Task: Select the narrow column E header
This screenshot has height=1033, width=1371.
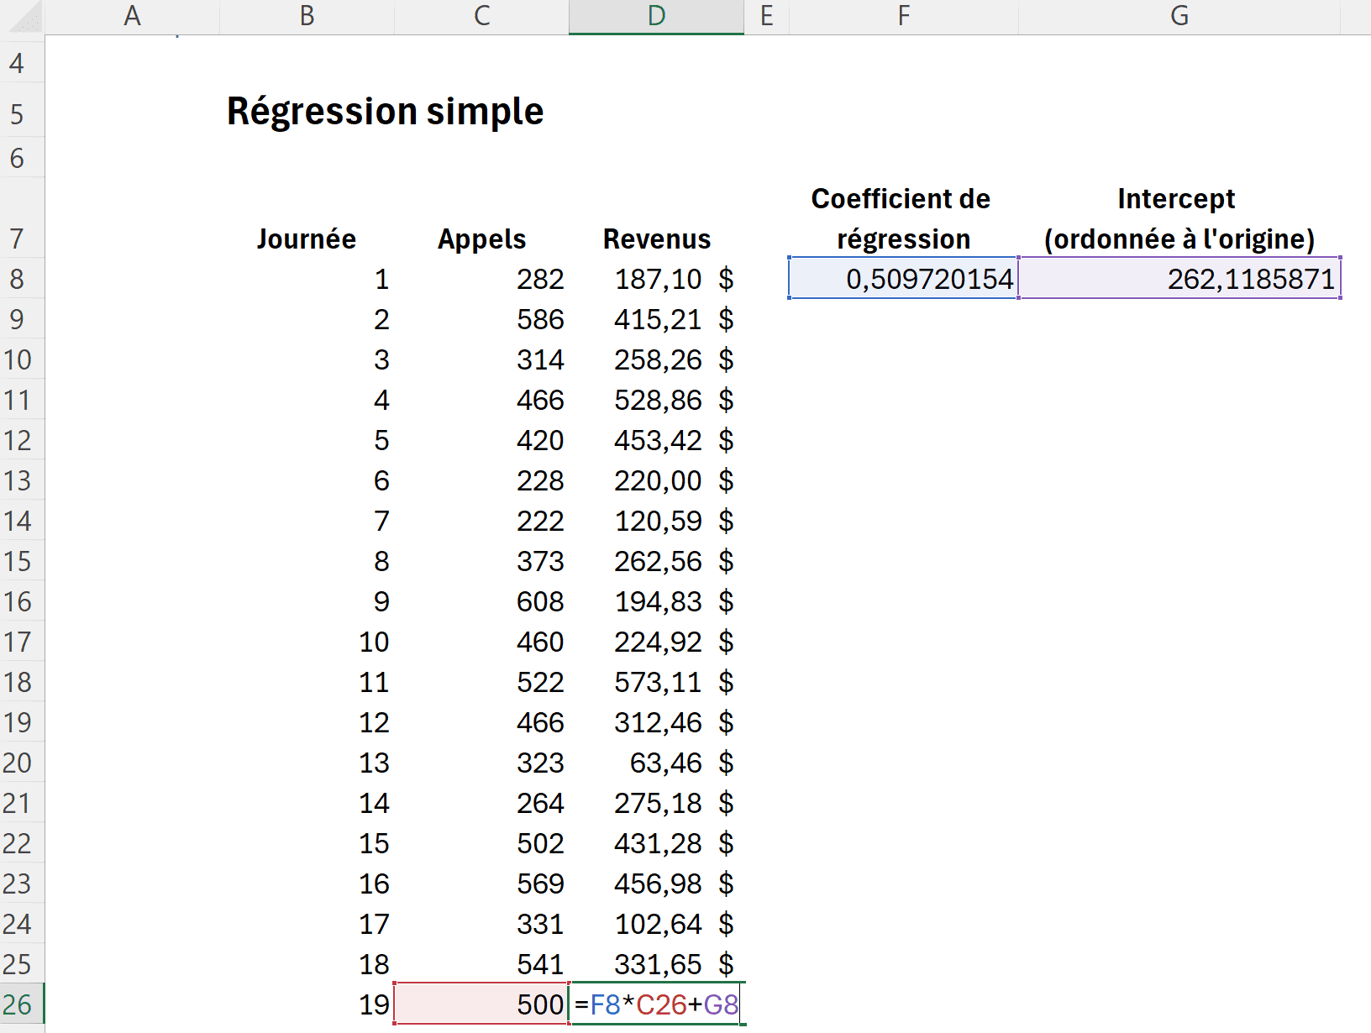Action: (766, 16)
